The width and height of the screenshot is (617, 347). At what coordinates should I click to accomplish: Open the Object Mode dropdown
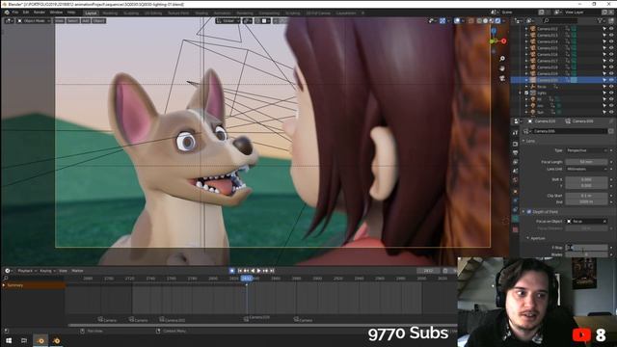point(34,20)
